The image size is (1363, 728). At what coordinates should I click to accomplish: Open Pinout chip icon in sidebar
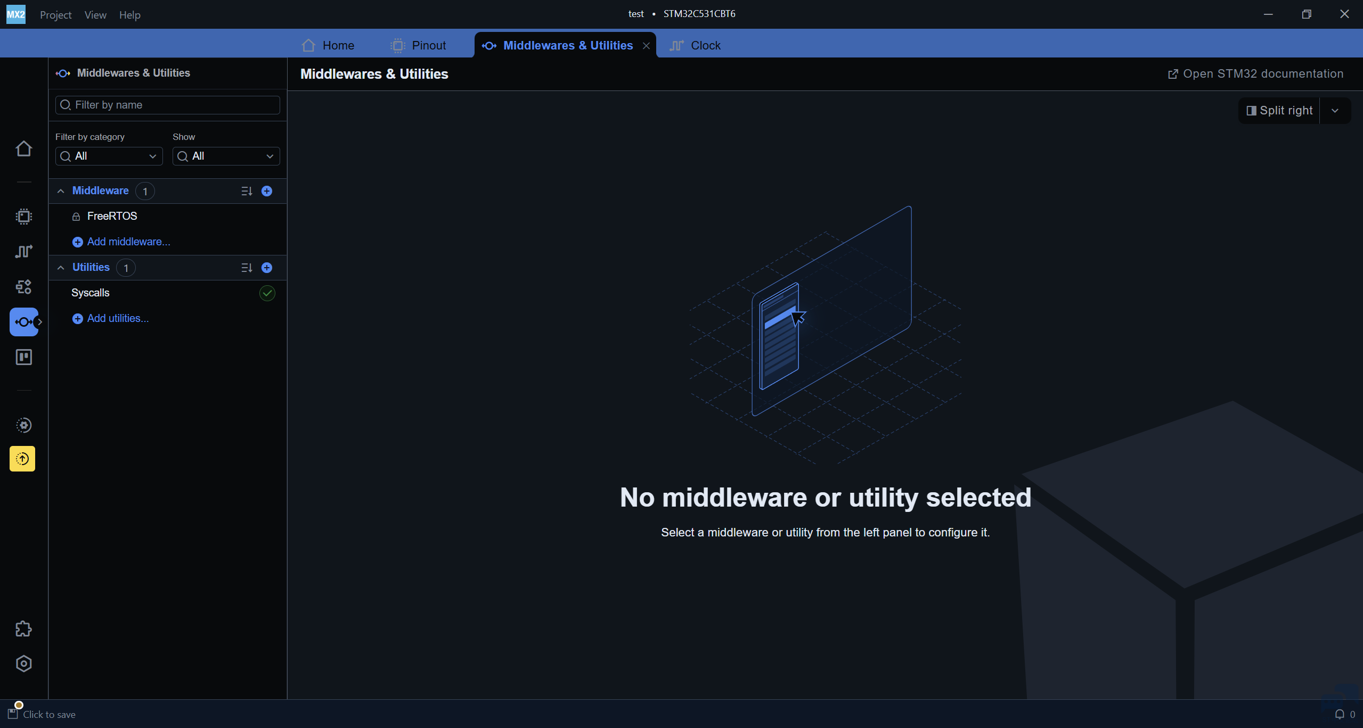tap(23, 216)
